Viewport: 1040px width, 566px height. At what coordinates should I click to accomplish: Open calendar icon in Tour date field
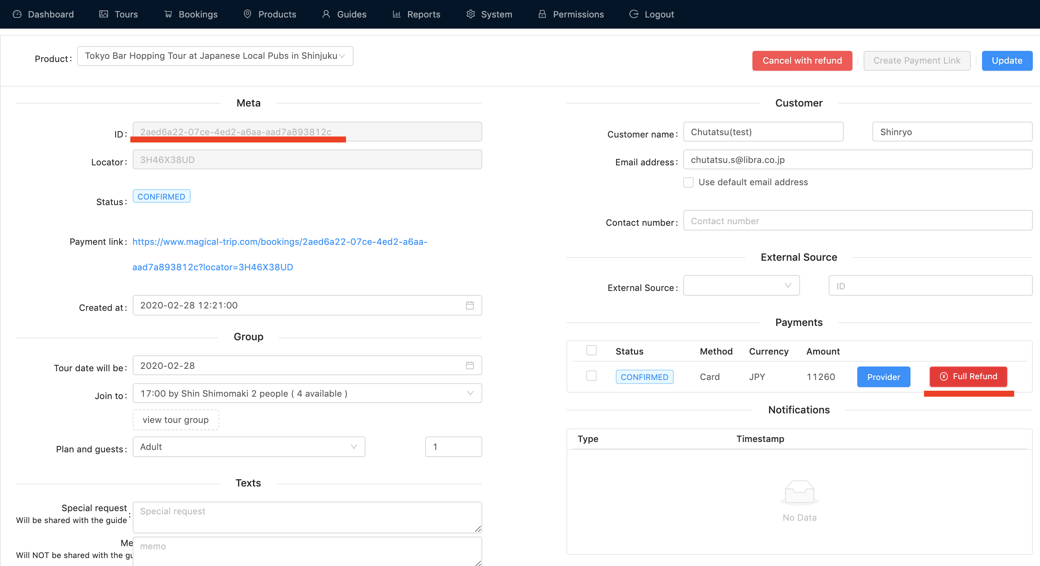tap(470, 366)
